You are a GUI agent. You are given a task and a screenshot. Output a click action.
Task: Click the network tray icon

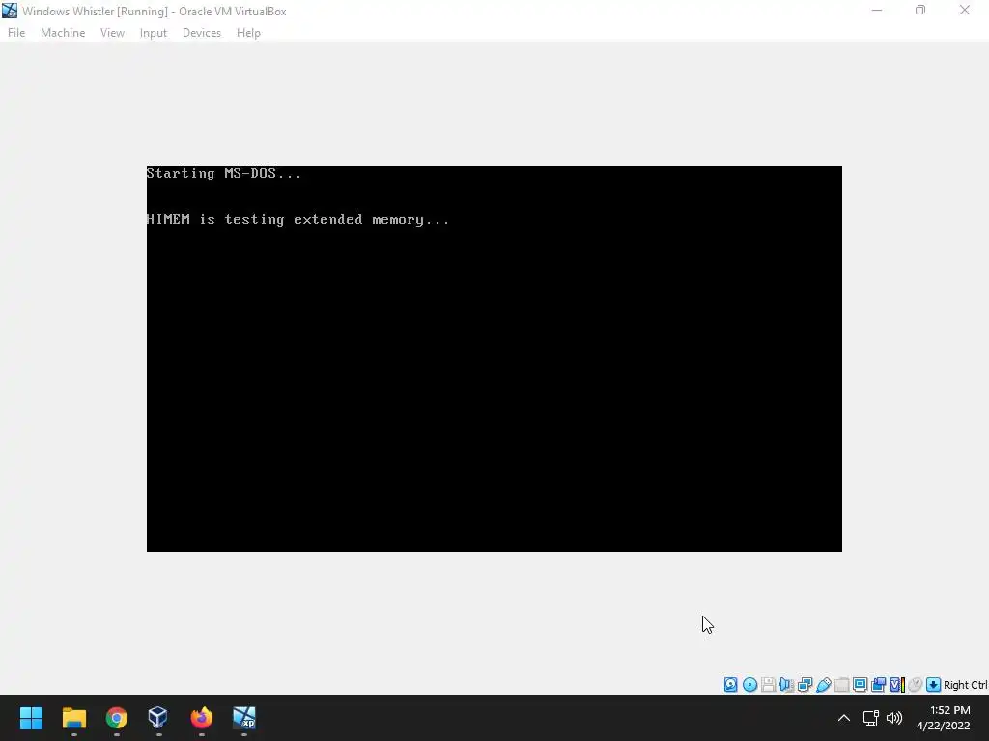tap(871, 718)
